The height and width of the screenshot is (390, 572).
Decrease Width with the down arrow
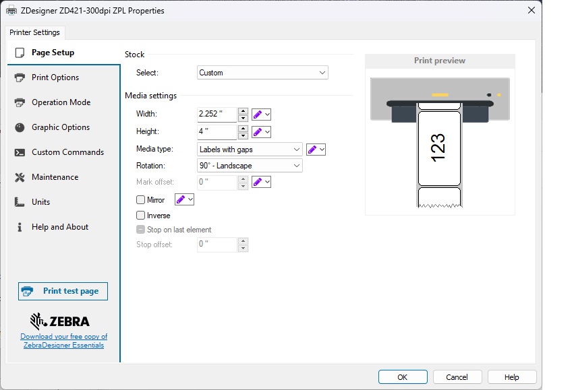[x=243, y=118]
